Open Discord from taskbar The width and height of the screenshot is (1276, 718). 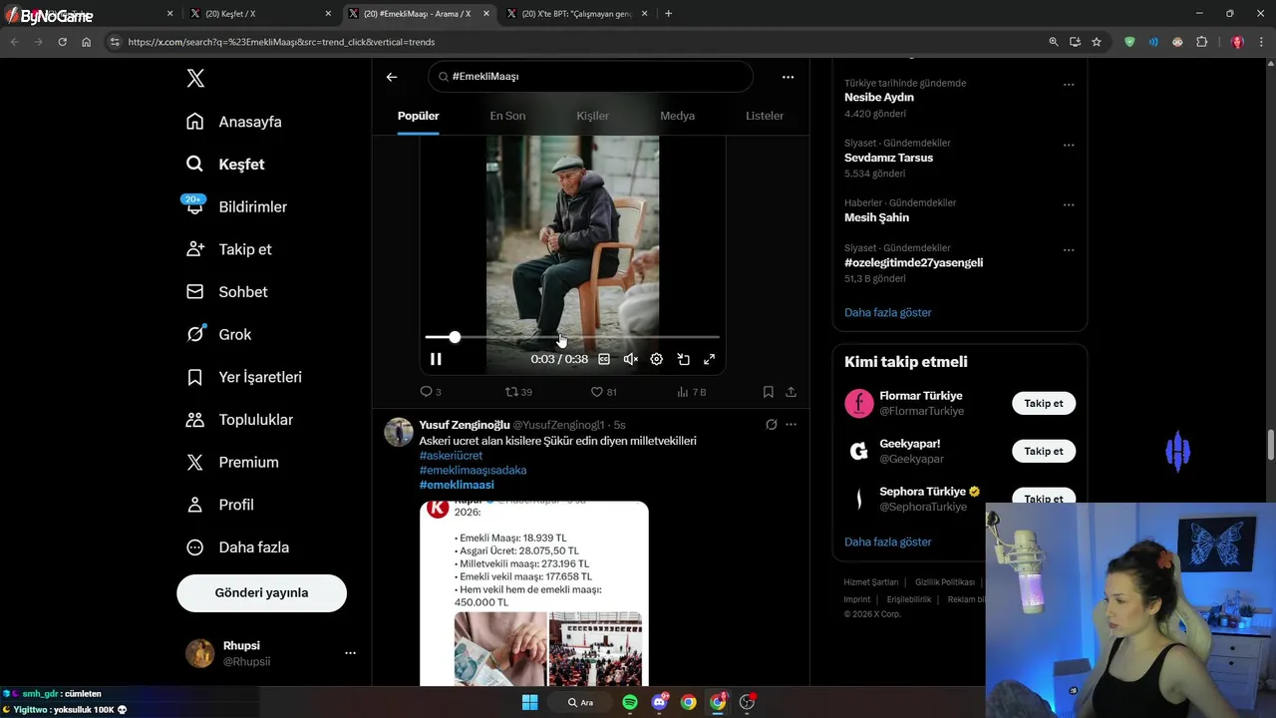click(x=659, y=702)
